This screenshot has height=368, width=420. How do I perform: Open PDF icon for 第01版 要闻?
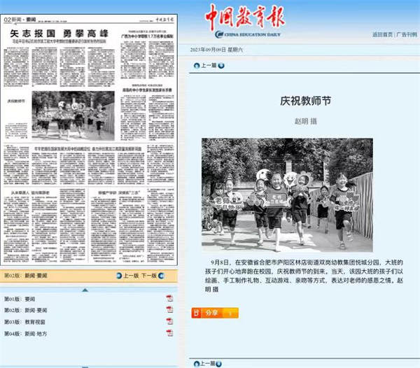click(169, 299)
